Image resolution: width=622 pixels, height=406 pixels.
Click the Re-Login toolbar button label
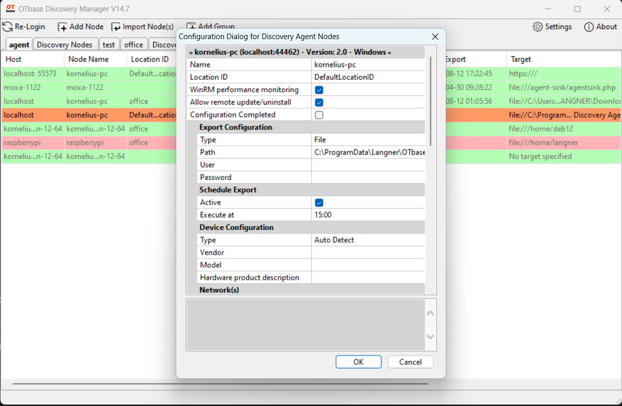click(x=30, y=27)
